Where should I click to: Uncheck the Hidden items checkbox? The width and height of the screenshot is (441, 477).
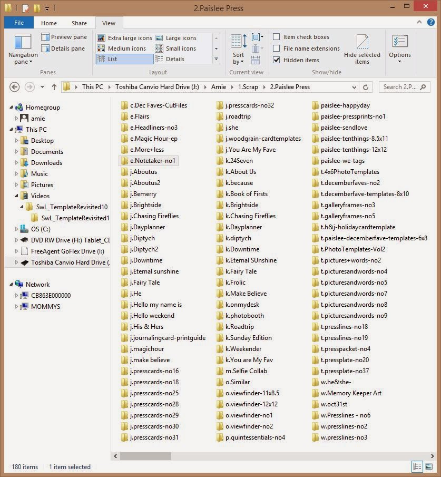pyautogui.click(x=277, y=60)
